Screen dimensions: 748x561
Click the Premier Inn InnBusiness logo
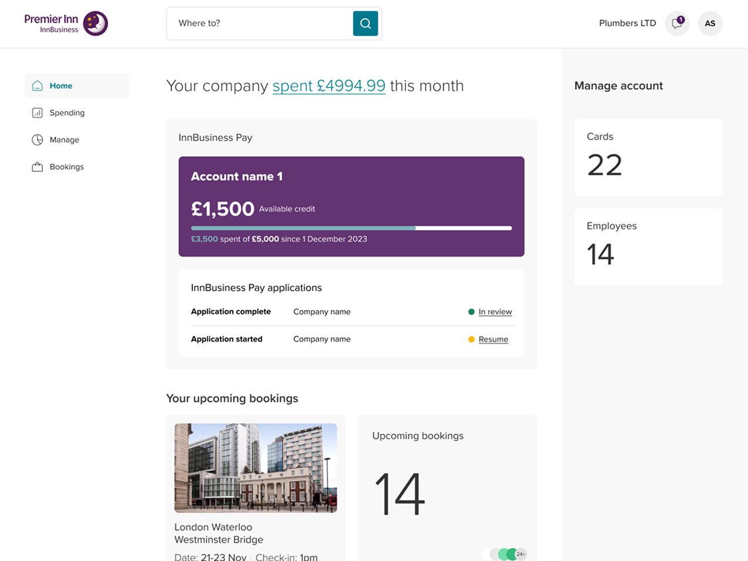click(x=66, y=23)
